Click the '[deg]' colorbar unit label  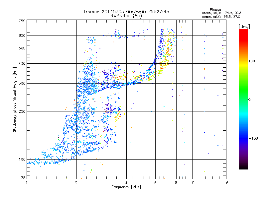244,27
